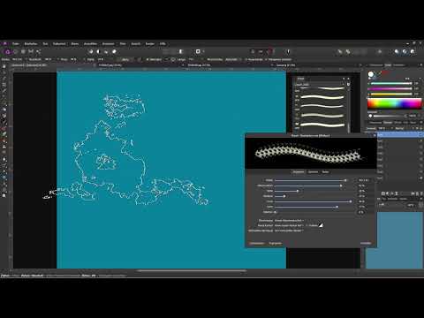Switch to the Liquify persona icon

(15, 52)
